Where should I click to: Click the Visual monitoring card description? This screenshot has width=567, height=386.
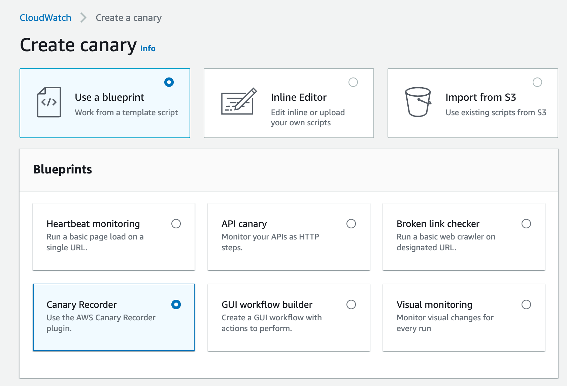[x=445, y=323]
